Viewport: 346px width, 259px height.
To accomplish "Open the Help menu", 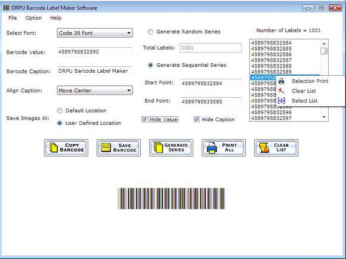I will coord(56,18).
